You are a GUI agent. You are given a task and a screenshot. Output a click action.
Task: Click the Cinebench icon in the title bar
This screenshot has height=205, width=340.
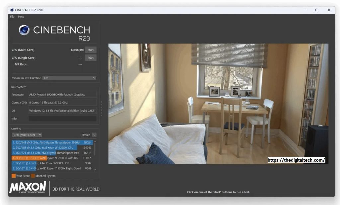click(x=12, y=10)
